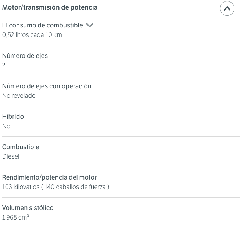Select the Motor/transmisión de potencia heading
Viewport: 240px width, 232px height.
pyautogui.click(x=50, y=7)
